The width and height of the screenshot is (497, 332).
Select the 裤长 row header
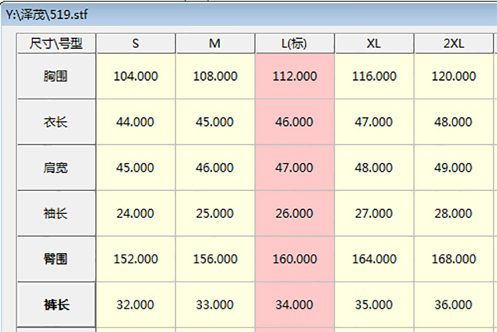pos(56,304)
